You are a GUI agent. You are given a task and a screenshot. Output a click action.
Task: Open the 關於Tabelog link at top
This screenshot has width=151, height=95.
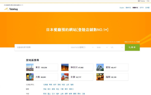coord(141,1)
